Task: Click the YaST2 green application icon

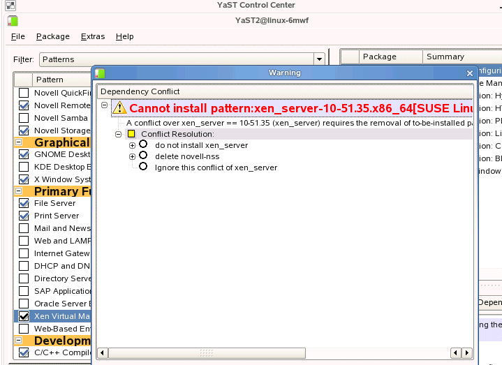Action: [13, 21]
